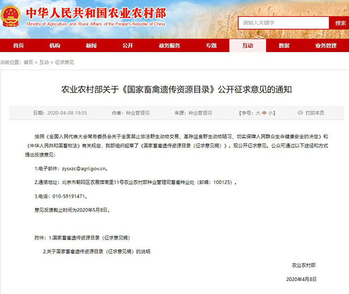
Task: Click the article title 农业农村部关于《国家畜禽遗传资源目录》
Action: click(177, 90)
